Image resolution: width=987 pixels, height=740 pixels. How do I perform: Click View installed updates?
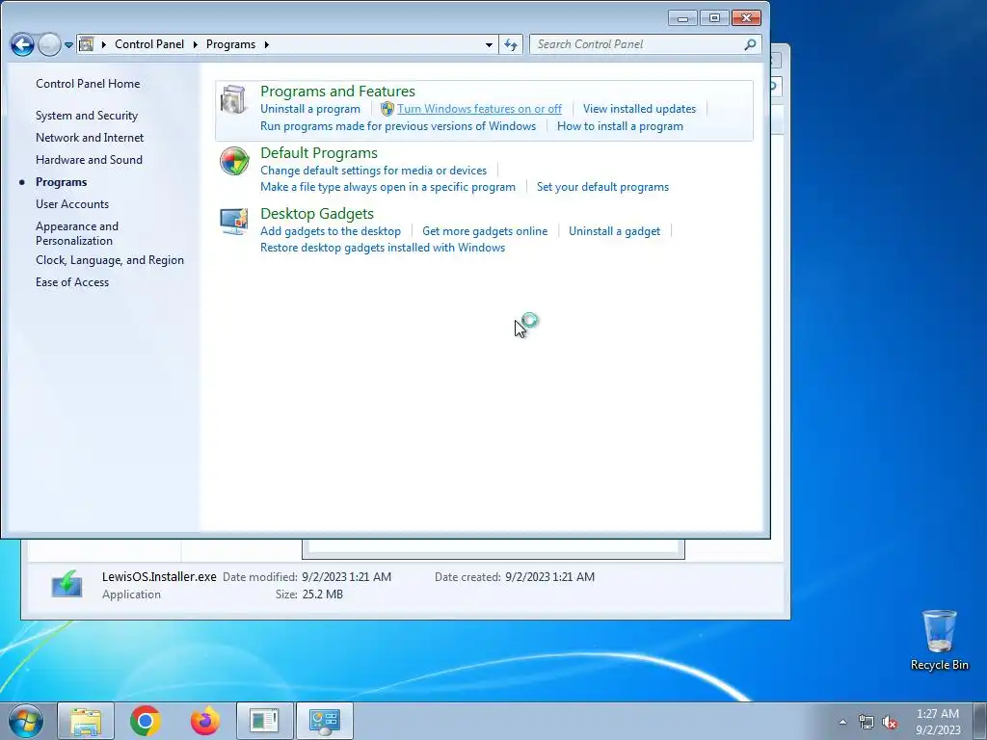coord(640,109)
